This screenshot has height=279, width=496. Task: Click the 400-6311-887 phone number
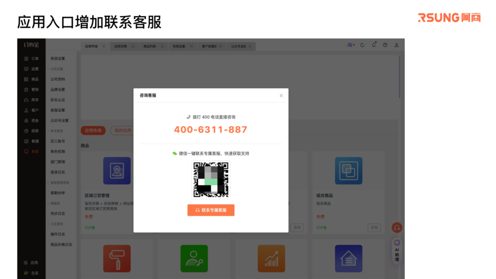click(x=211, y=130)
